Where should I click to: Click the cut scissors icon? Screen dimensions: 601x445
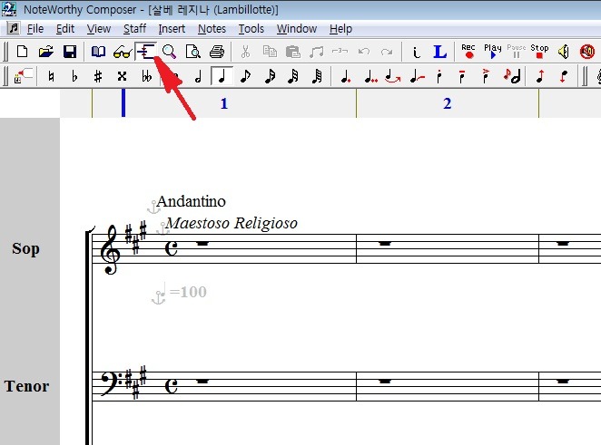[245, 52]
